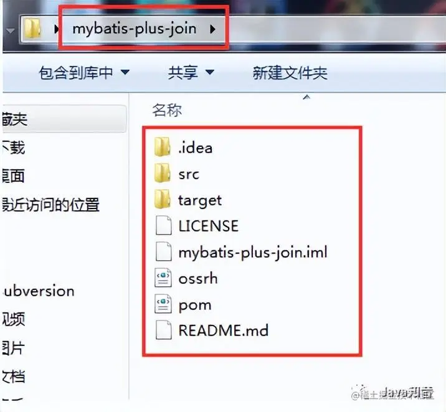Click the LICENSE file icon
446x412 pixels.
pos(164,225)
